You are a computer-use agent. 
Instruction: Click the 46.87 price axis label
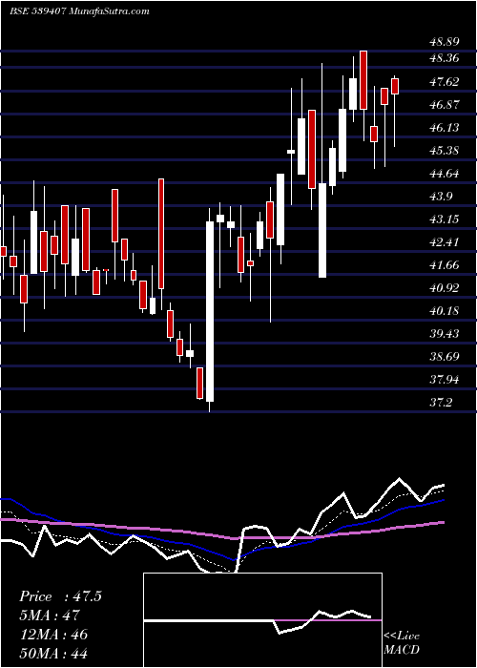[x=445, y=105]
